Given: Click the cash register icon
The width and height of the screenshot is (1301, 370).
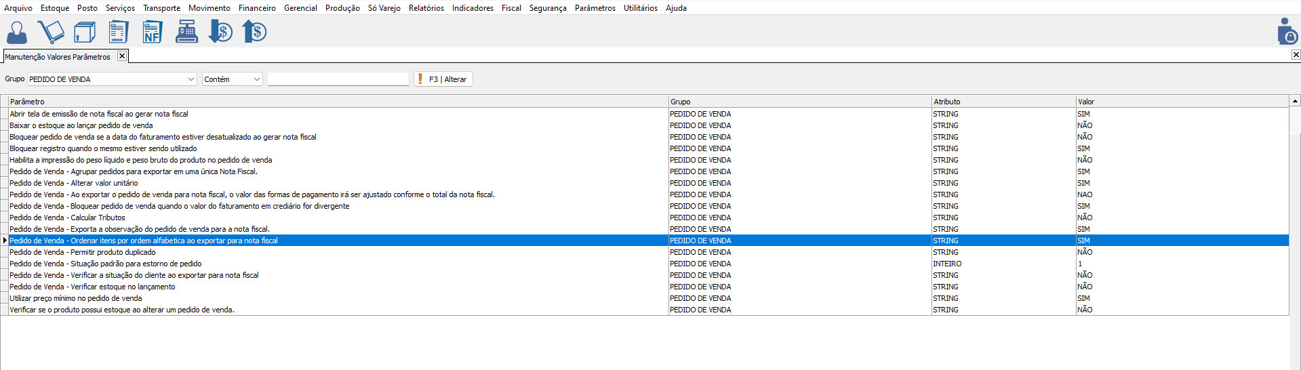Looking at the screenshot, I should (x=186, y=32).
